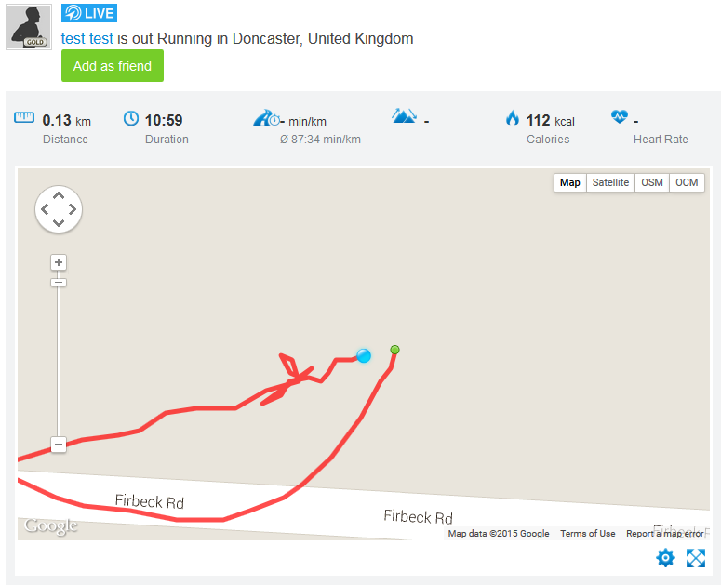Image resolution: width=721 pixels, height=585 pixels.
Task: Open the test test profile link
Action: point(87,39)
